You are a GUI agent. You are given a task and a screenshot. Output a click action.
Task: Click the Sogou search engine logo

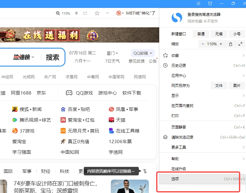click(119, 13)
